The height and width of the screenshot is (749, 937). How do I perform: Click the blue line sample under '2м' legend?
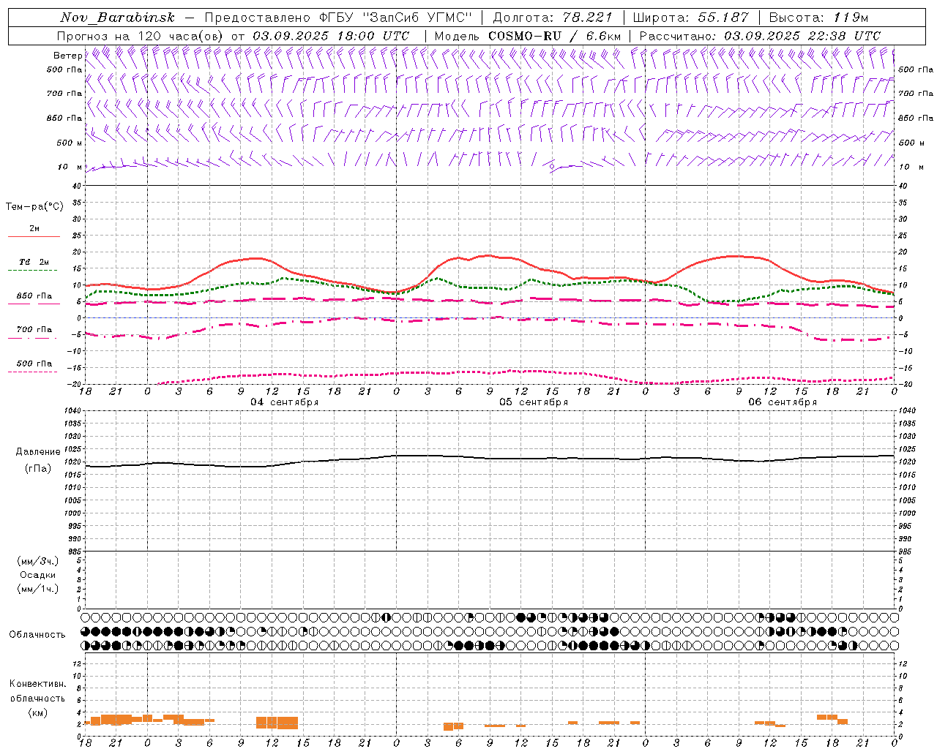[x=34, y=237]
